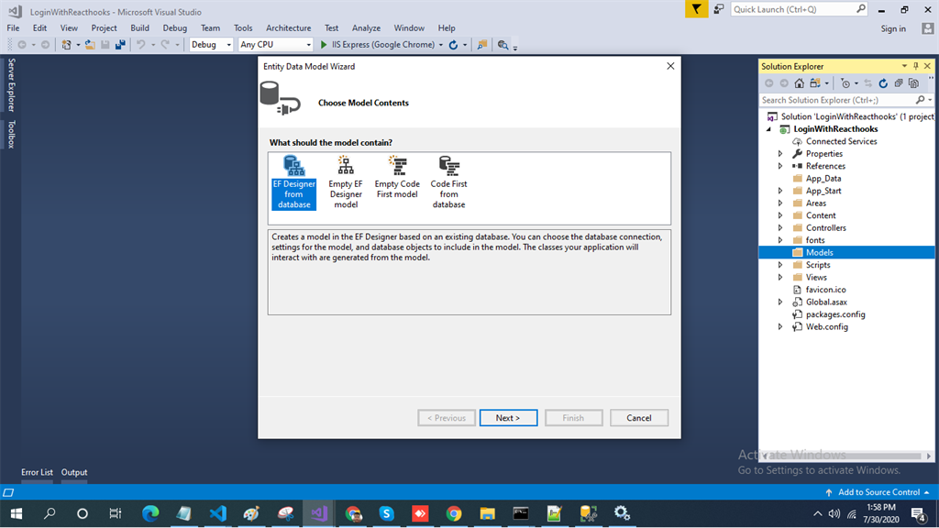939x528 pixels.
Task: Select Code First from database option
Action: tap(448, 182)
